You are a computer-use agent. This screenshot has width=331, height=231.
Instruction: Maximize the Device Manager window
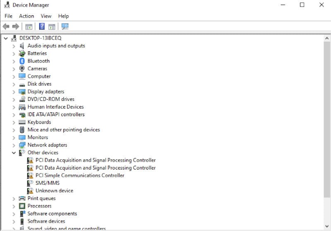pyautogui.click(x=302, y=5)
